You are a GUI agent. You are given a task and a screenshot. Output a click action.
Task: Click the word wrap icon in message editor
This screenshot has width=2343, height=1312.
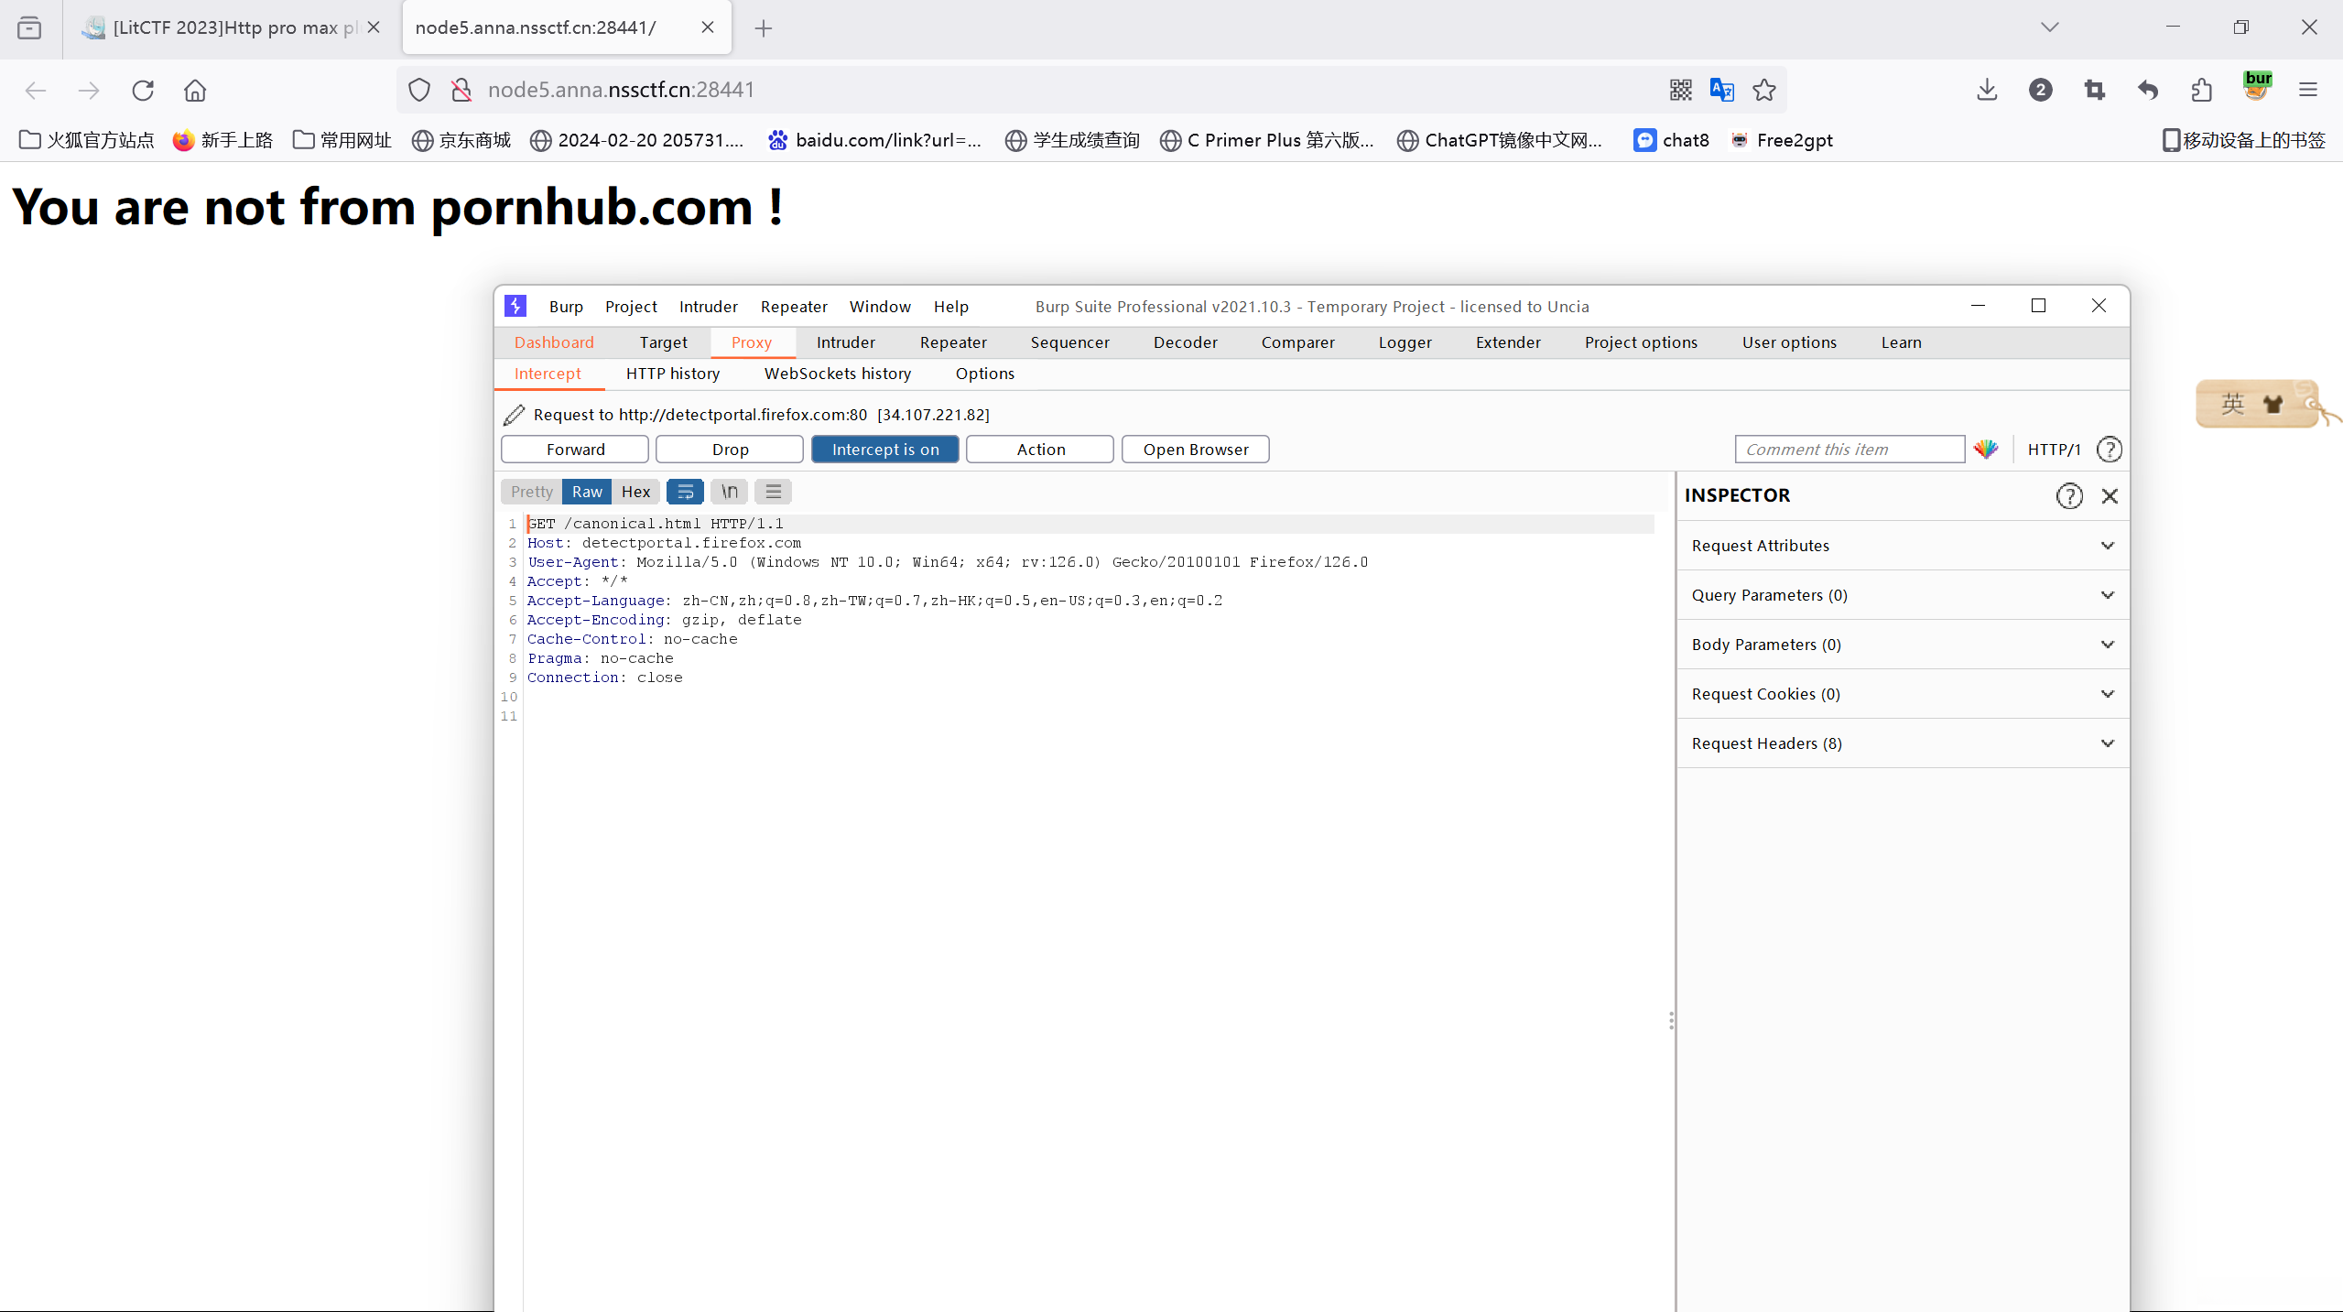[685, 492]
